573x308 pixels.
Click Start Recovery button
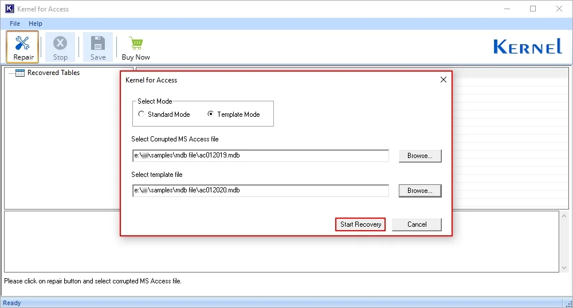tap(360, 224)
